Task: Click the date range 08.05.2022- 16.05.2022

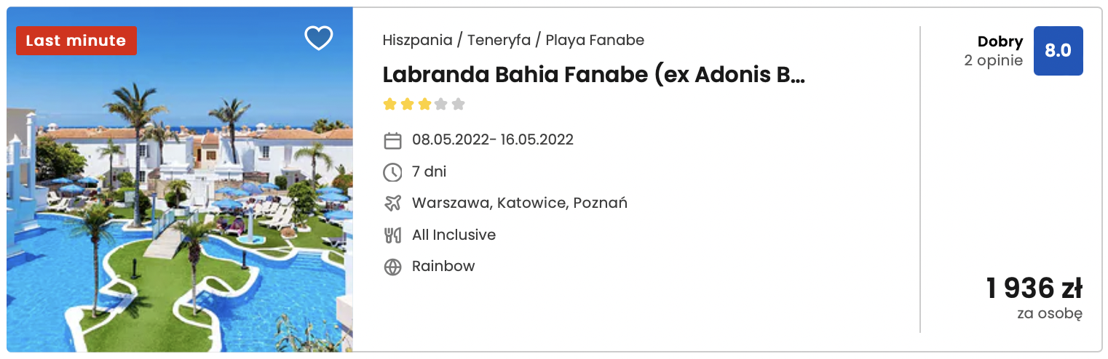Action: click(493, 140)
